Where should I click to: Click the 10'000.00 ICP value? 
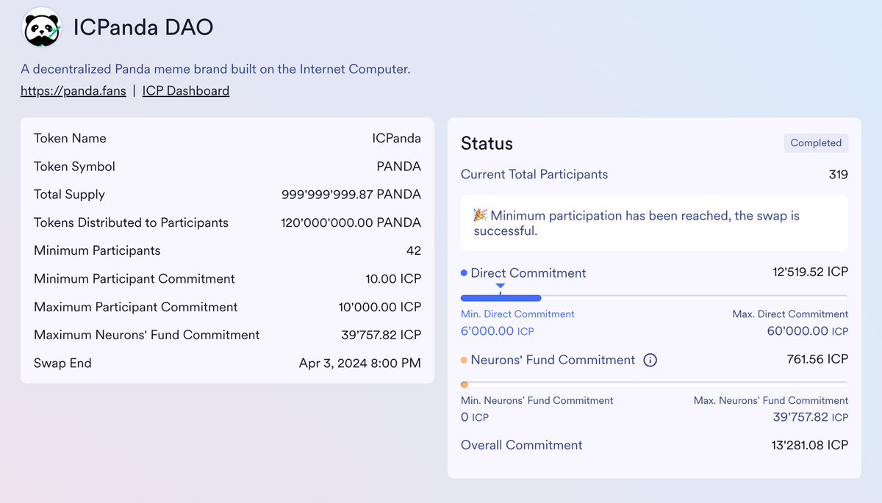[380, 307]
